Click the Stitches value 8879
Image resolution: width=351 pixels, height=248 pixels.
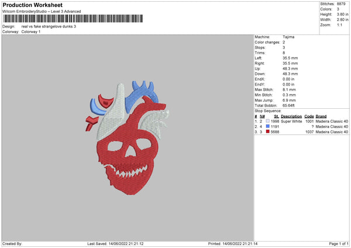(341, 4)
